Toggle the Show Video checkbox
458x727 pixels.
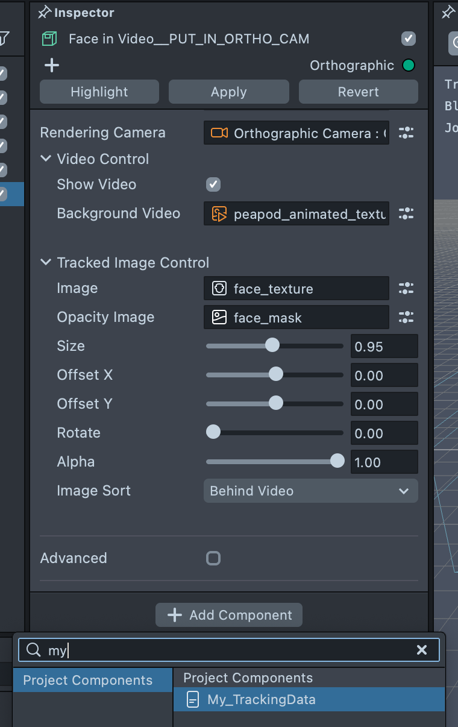(x=213, y=184)
